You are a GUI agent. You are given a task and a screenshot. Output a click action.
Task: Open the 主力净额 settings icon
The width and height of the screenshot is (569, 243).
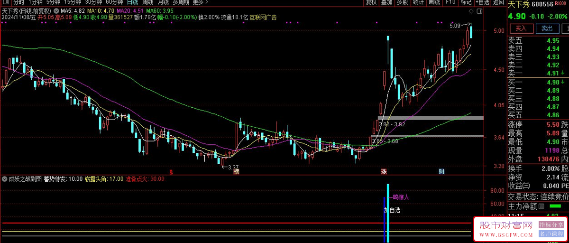click(541, 206)
